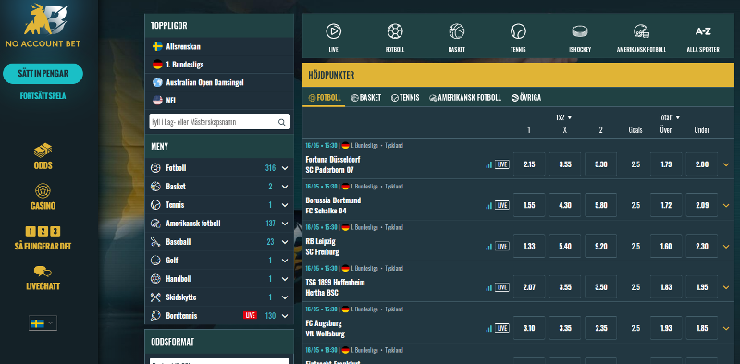The width and height of the screenshot is (740, 364).
Task: Expand the Skidskytte menu row
Action: coord(219,297)
